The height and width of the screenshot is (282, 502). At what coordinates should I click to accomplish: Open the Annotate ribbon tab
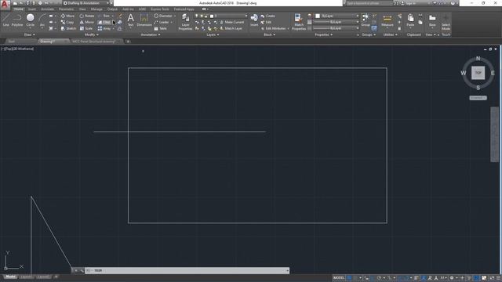point(47,9)
